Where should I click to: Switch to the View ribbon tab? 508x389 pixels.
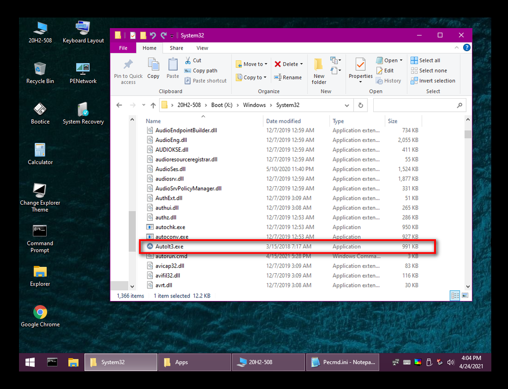click(202, 48)
